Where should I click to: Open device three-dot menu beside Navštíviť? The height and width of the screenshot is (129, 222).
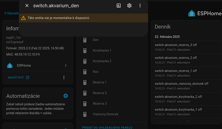64,77
